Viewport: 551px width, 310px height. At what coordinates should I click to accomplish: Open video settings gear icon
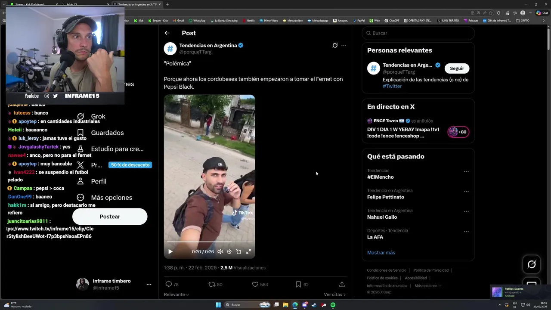tap(229, 251)
